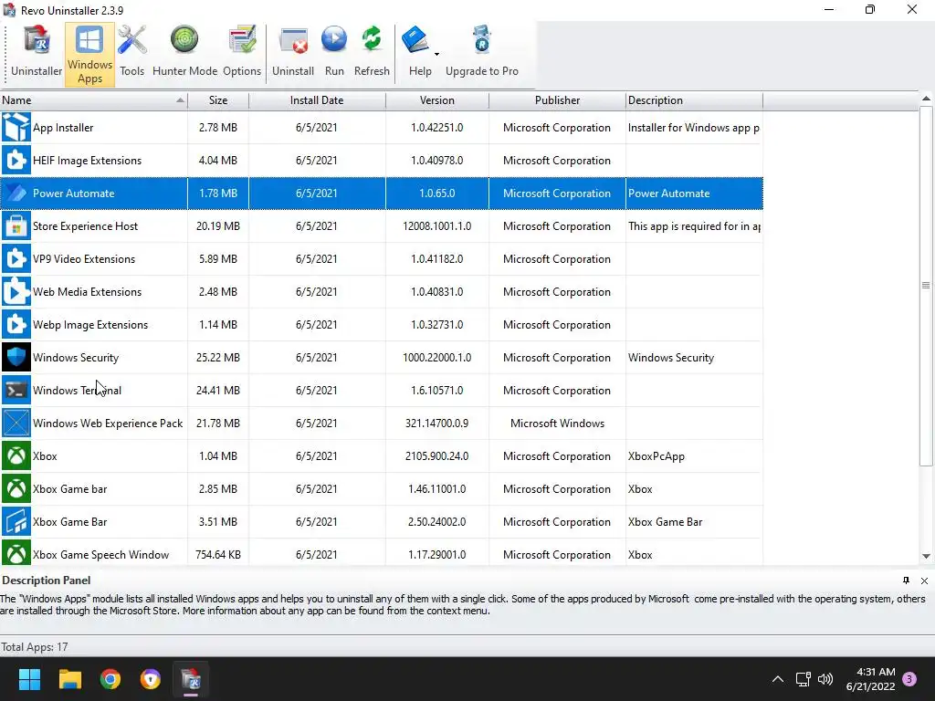Activate Hunter Mode
The width and height of the screenshot is (935, 701).
184,54
